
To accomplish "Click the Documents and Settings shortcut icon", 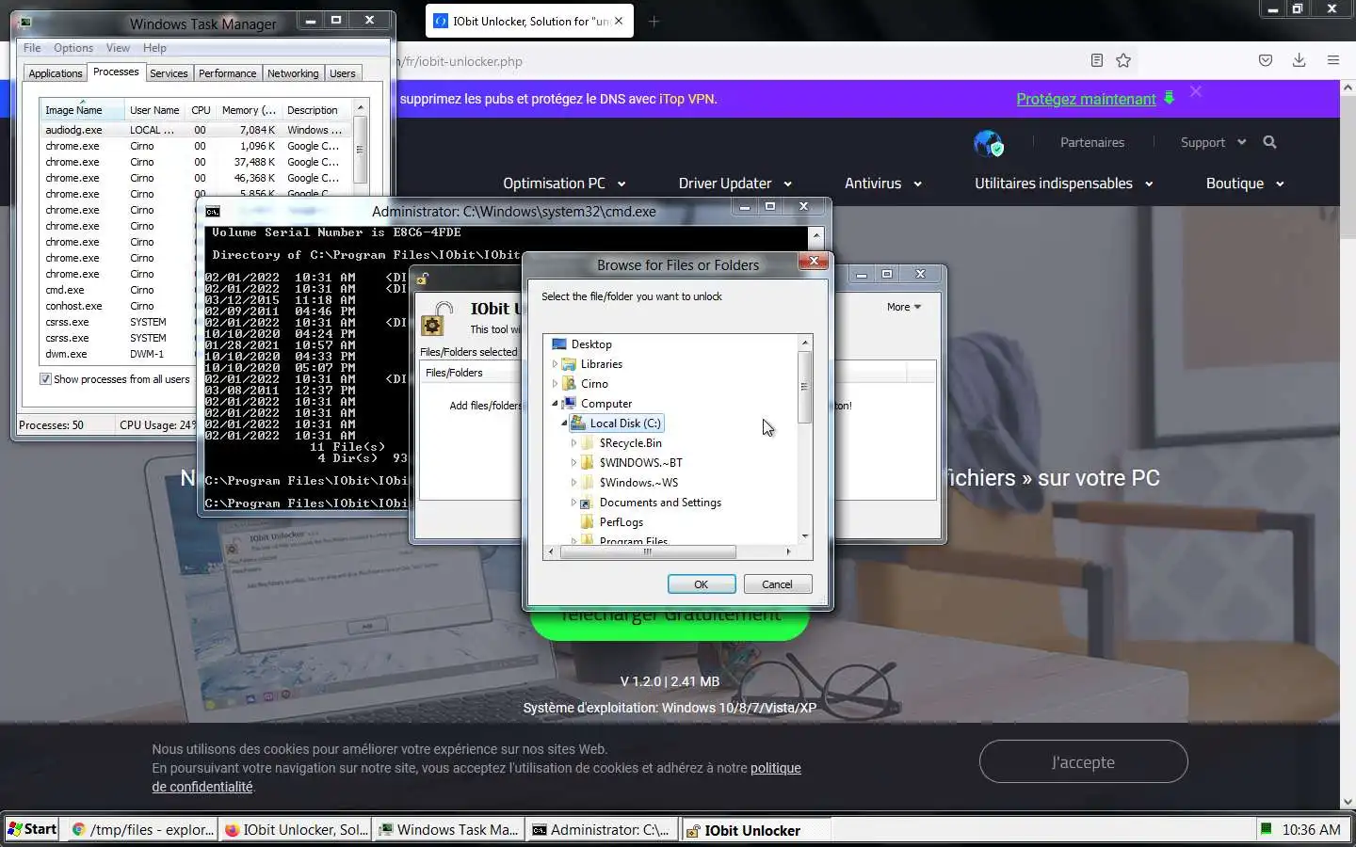I will [588, 503].
